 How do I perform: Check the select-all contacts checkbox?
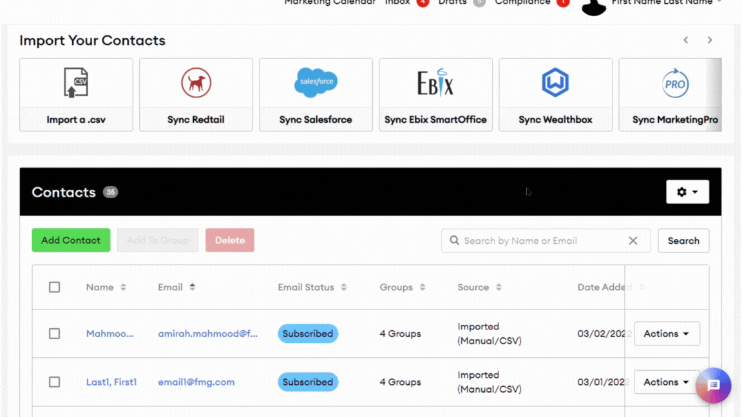(55, 287)
